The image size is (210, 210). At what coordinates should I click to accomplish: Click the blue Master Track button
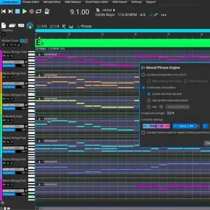click(22, 41)
